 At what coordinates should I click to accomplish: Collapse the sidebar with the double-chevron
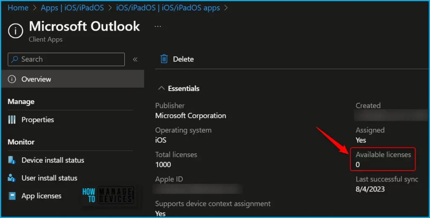[135, 59]
